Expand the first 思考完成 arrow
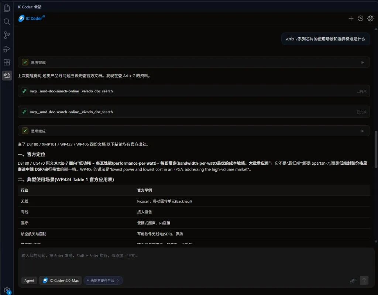 click(362, 62)
